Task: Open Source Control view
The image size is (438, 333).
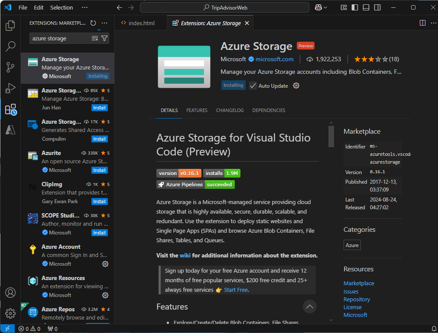Action: (10, 67)
